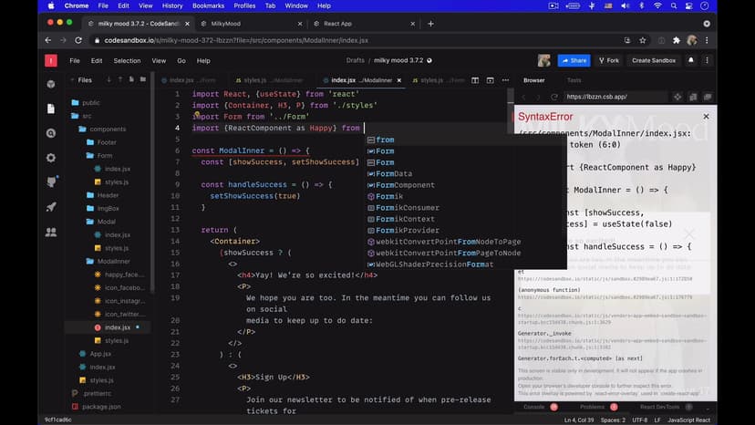Dismiss the SyntaxError overlay
This screenshot has width=755, height=425.
pyautogui.click(x=706, y=117)
